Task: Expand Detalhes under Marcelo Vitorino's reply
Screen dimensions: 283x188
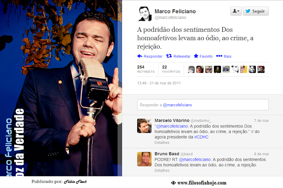Action: coord(162,143)
